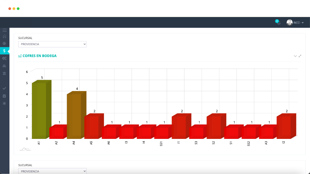Click the RICCI profile avatar

(x=290, y=23)
